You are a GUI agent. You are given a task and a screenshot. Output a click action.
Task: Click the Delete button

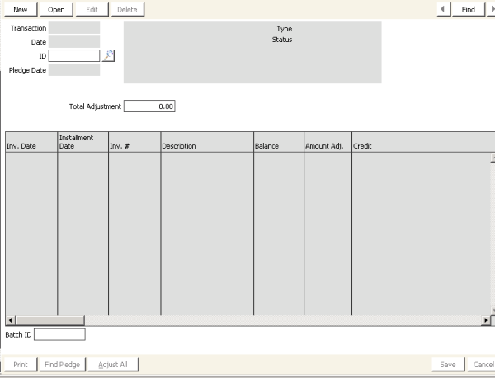pyautogui.click(x=128, y=9)
